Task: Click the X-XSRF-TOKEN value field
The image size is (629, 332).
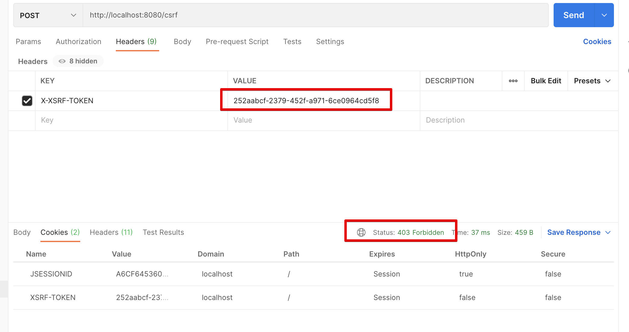Action: pyautogui.click(x=306, y=101)
